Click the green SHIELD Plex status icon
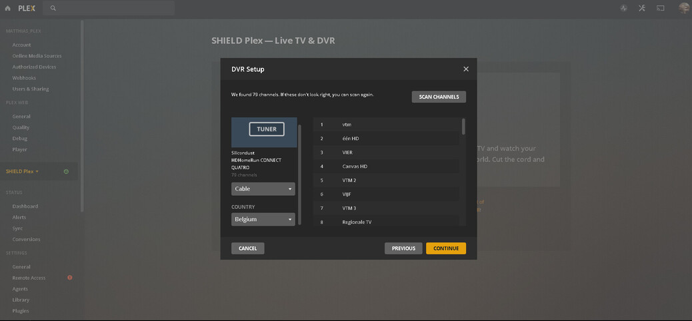The image size is (692, 321). pyautogui.click(x=66, y=172)
